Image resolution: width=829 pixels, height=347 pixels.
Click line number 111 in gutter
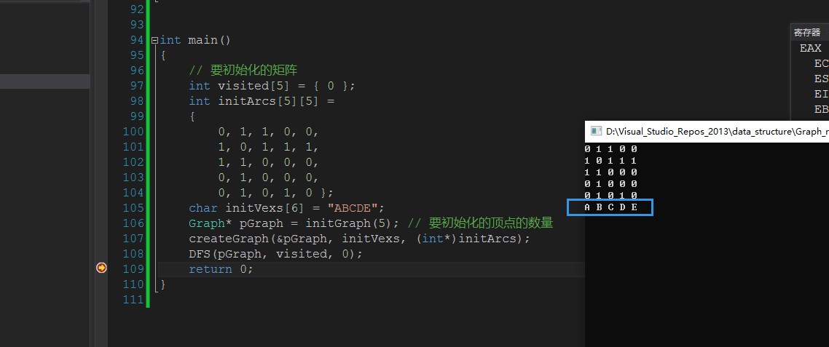click(134, 300)
